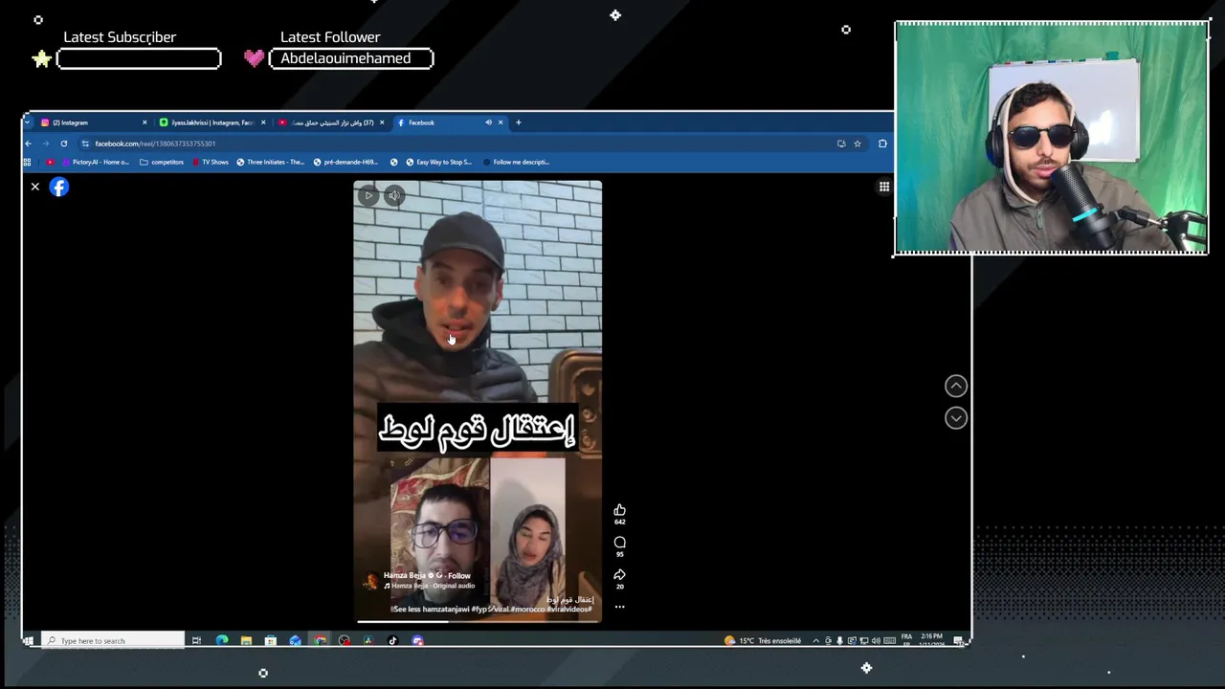This screenshot has height=689, width=1225.
Task: Open the FRA language indicator
Action: (x=906, y=640)
